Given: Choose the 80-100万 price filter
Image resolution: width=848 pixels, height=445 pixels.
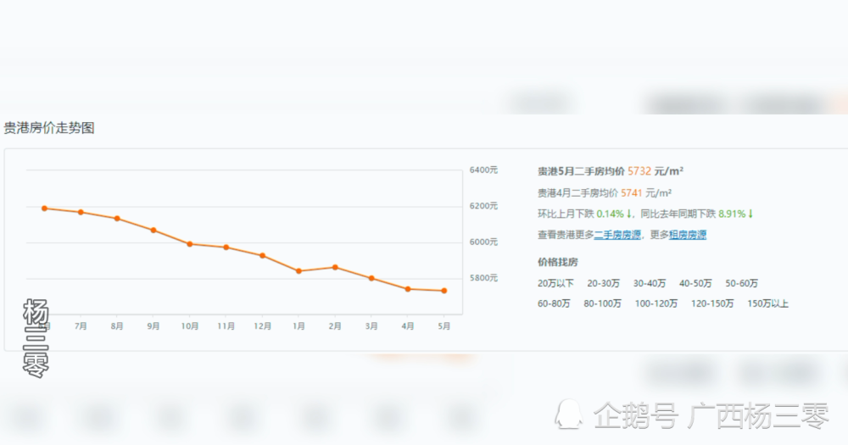Looking at the screenshot, I should coord(602,303).
